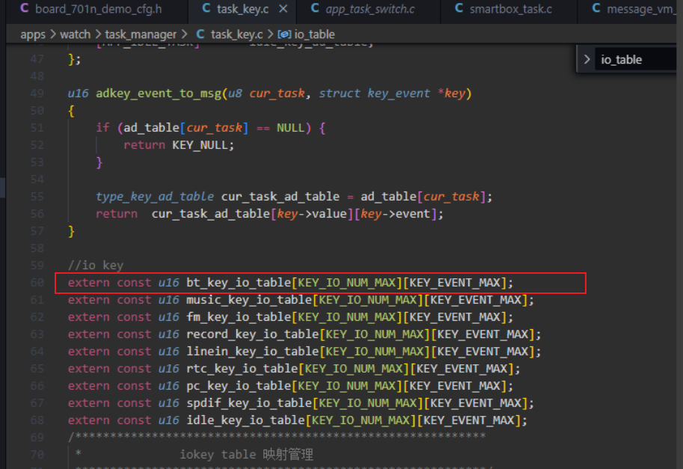
Task: Switch to the app_task_switch.c tab
Action: [x=368, y=9]
